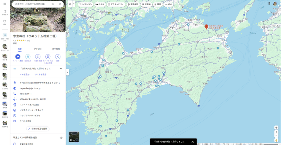The width and height of the screenshot is (281, 145).
Task: Expand the saved-to-list chevron
Action: point(61,68)
